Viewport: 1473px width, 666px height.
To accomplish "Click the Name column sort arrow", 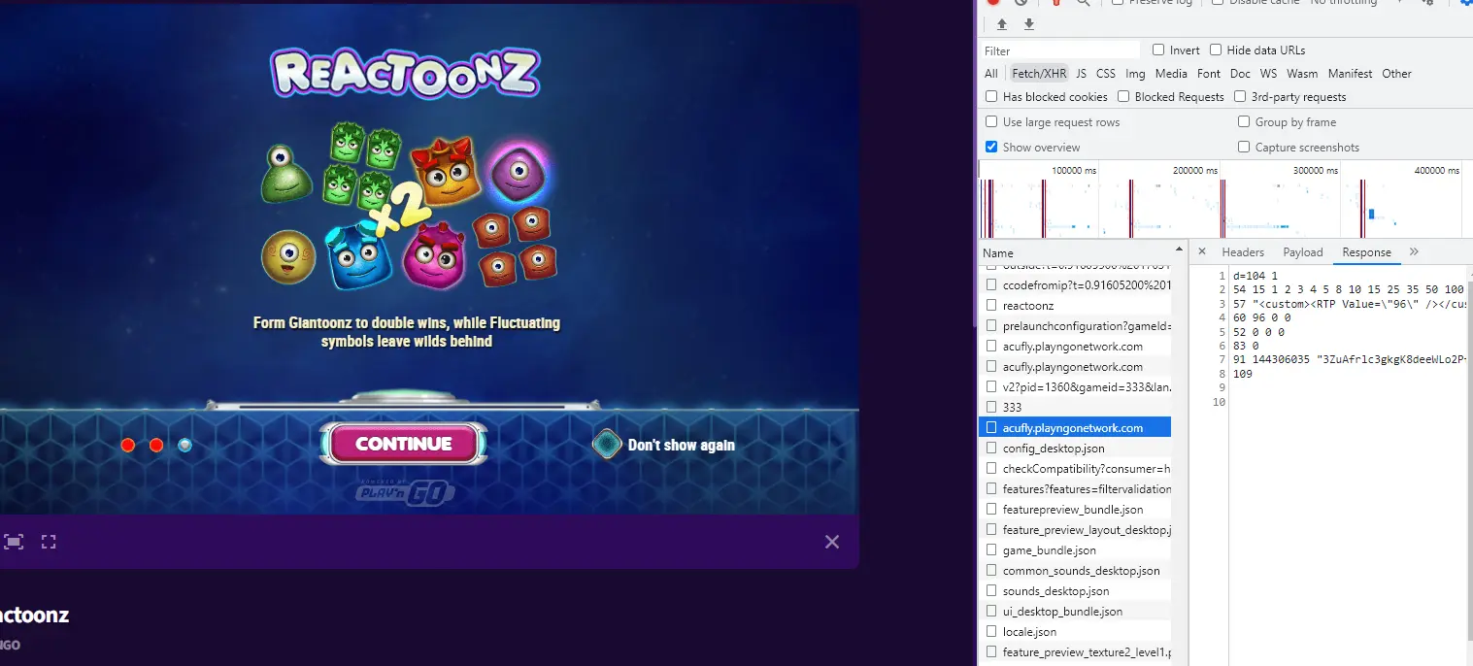I will point(1180,248).
